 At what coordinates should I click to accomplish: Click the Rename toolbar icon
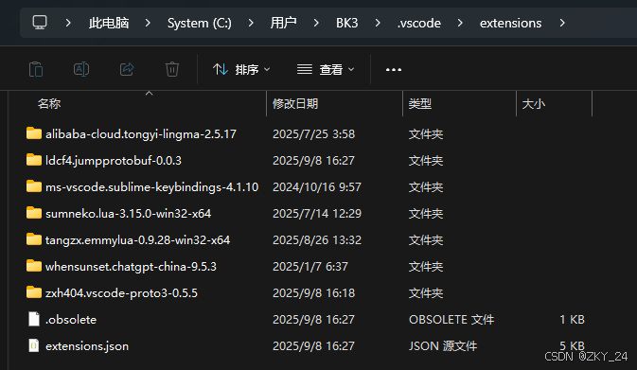81,69
